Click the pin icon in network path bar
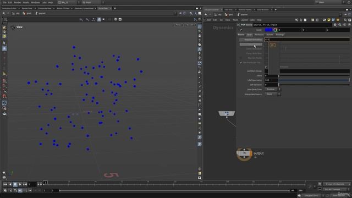 coord(345,15)
